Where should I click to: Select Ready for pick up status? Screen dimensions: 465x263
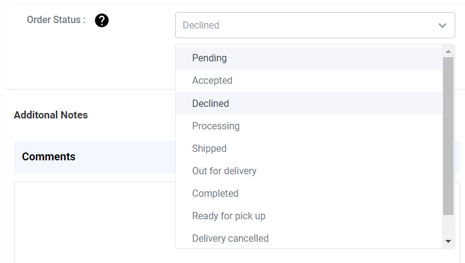click(x=309, y=216)
